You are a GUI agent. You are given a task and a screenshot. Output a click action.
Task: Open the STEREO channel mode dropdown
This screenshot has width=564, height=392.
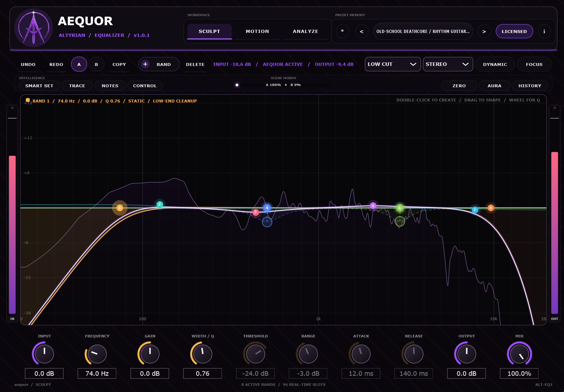448,64
